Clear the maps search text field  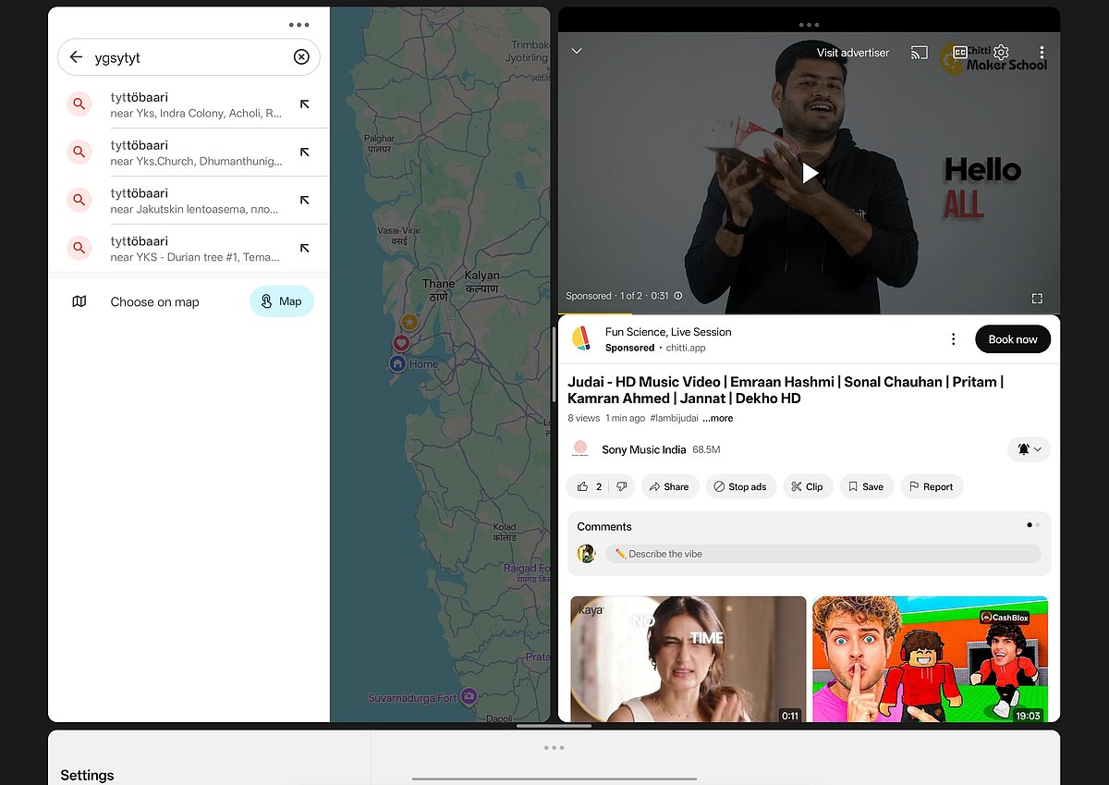pyautogui.click(x=301, y=57)
